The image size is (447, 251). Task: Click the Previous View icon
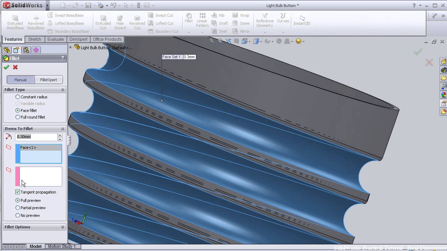point(228,41)
